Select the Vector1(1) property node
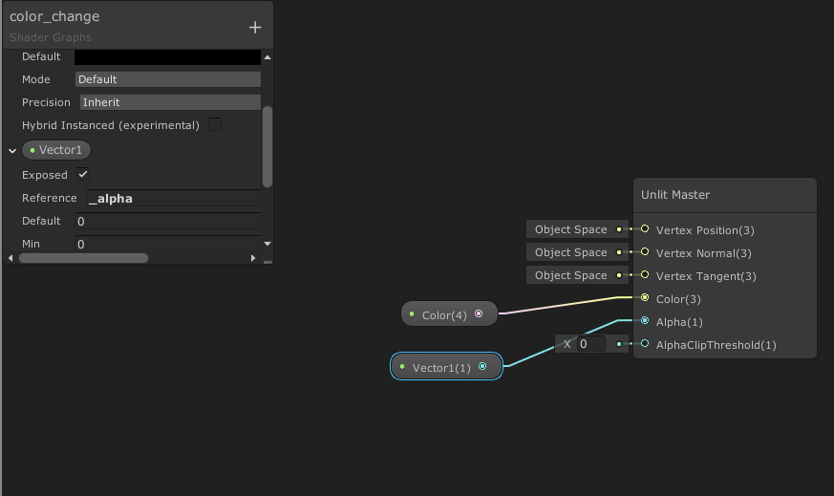Image resolution: width=834 pixels, height=496 pixels. pos(446,367)
